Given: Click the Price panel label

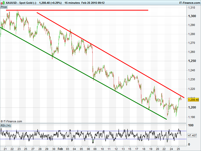Looking at the screenshot, I should pos(4,7).
